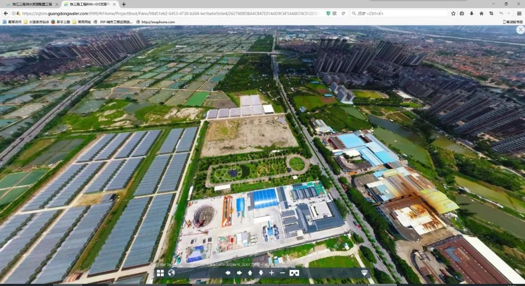The height and width of the screenshot is (286, 525).
Task: Go to browser home page
Action: pyautogui.click(x=481, y=14)
